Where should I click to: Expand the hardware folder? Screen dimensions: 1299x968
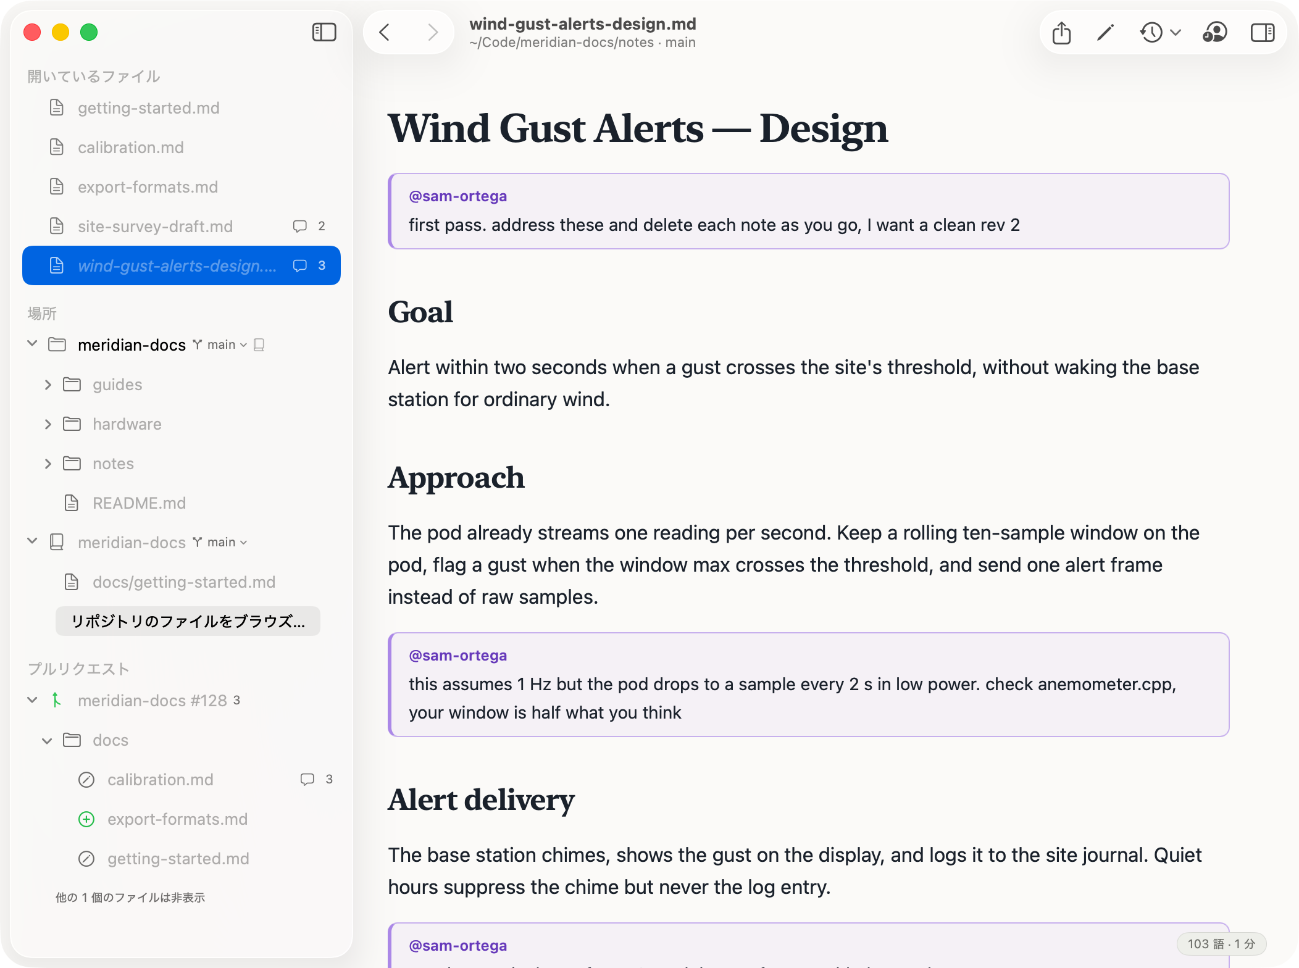point(48,424)
